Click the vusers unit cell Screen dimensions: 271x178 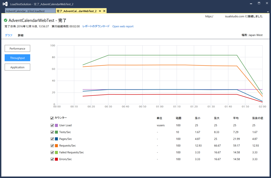click(x=161, y=125)
